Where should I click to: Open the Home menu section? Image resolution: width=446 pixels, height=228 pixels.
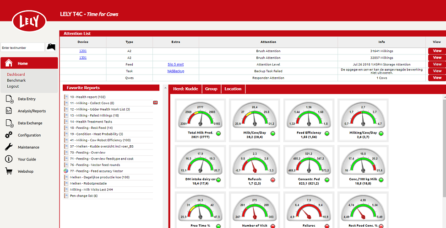(x=29, y=63)
